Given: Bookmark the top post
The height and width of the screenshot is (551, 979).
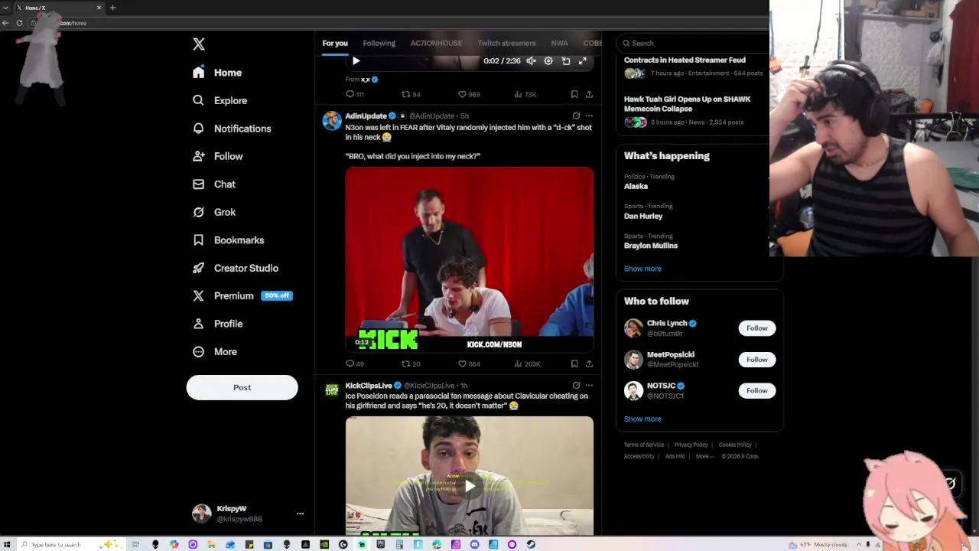Looking at the screenshot, I should [x=574, y=94].
